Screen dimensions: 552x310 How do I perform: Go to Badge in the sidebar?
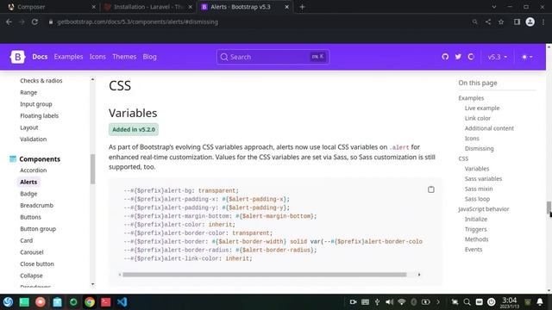28,194
